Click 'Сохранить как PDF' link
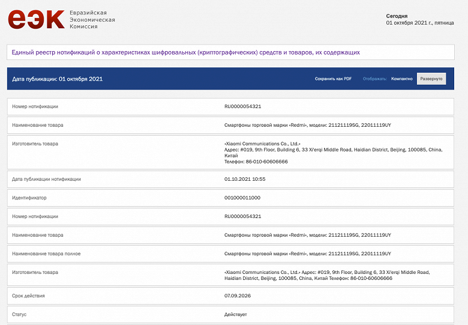Viewport: 468px width, 325px height. (x=333, y=79)
